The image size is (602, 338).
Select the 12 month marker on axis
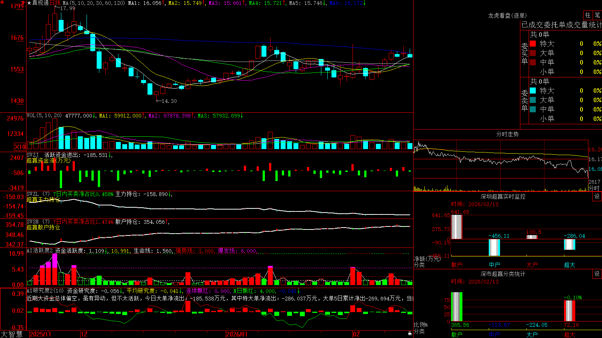coord(84,334)
